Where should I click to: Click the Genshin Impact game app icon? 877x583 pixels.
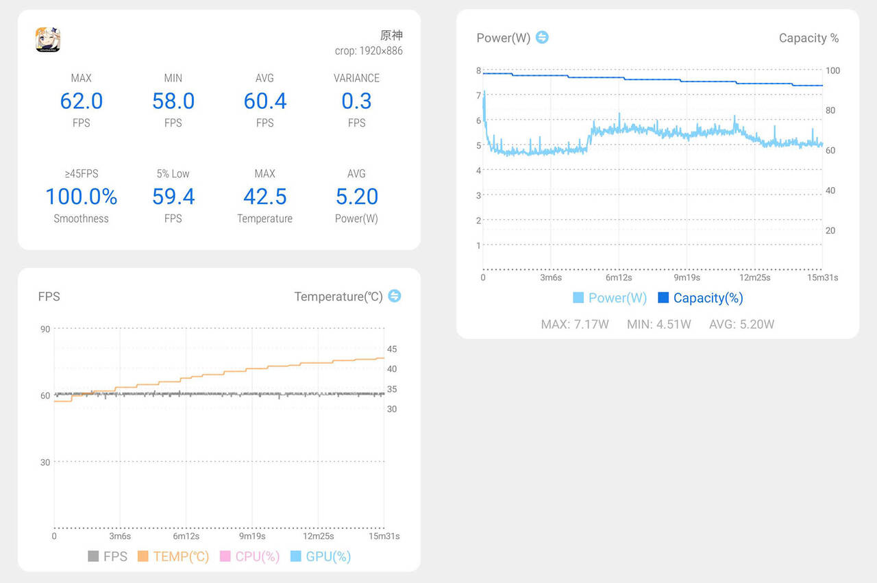click(x=48, y=40)
